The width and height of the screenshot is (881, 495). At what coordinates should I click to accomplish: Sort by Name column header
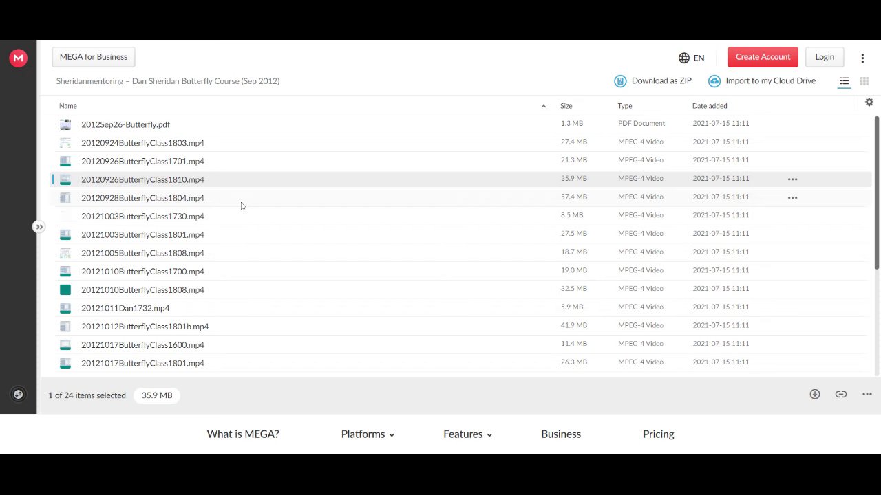(67, 106)
